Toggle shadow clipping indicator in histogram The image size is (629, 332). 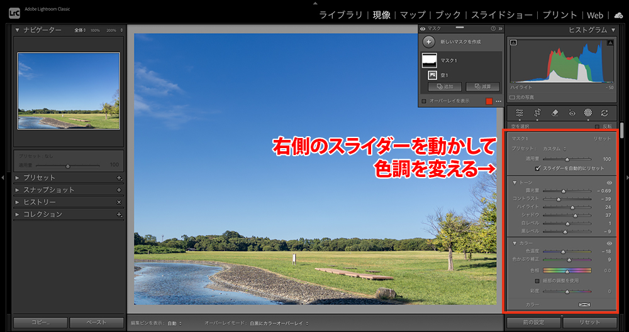513,43
